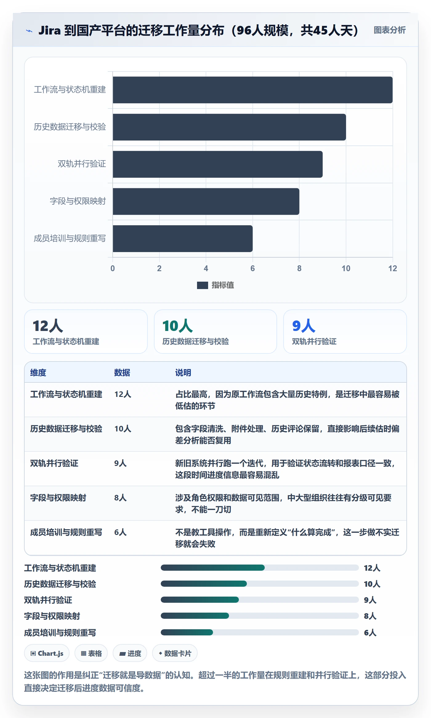The height and width of the screenshot is (718, 431).
Task: Select the 数据卡片 tag chip
Action: [175, 653]
